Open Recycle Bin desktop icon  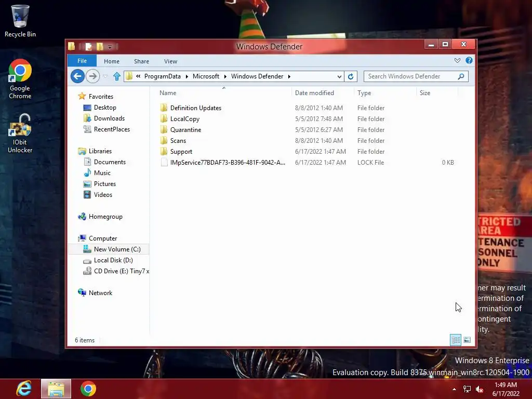tap(20, 21)
